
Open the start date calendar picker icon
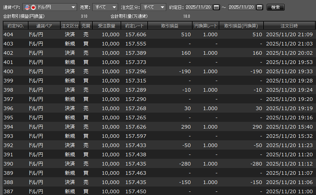click(x=216, y=7)
